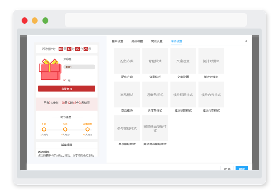The width and height of the screenshot is (280, 196).
Task: Click the 未命名 product name
Action: 67,59
